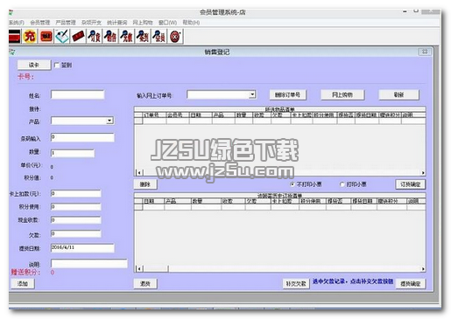Click the 日期 column header in lower grid
This screenshot has height=319, width=451.
coord(153,201)
